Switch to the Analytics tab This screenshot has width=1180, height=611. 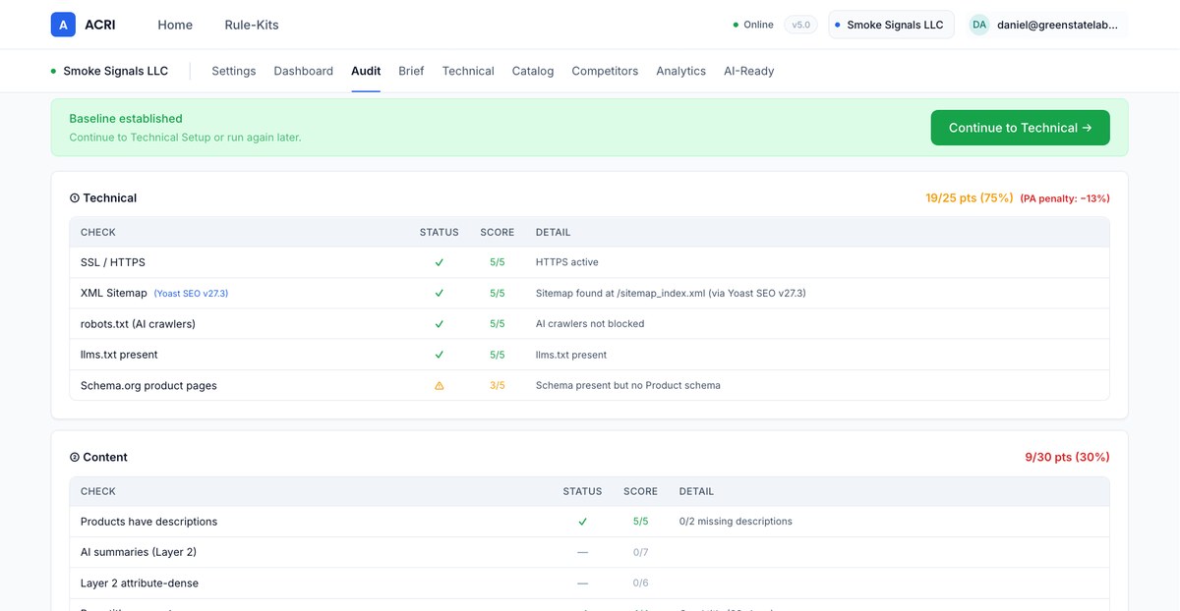(x=681, y=71)
